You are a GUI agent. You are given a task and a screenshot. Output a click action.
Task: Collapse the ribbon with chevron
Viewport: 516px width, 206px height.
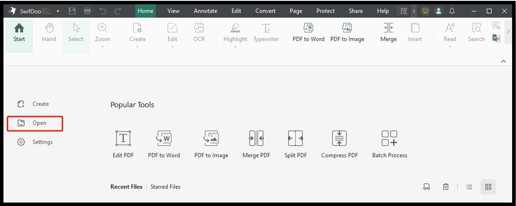503,61
